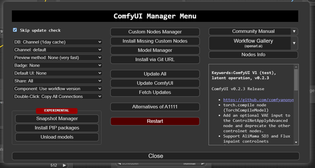Image resolution: width=315 pixels, height=168 pixels.
Task: Click the news panel scroll-up arrow
Action: coord(296,67)
